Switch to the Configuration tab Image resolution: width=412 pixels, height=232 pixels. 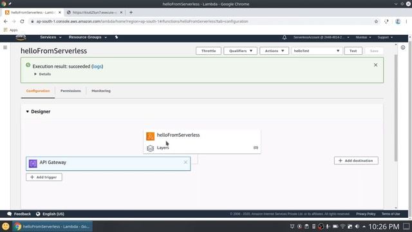(38, 91)
